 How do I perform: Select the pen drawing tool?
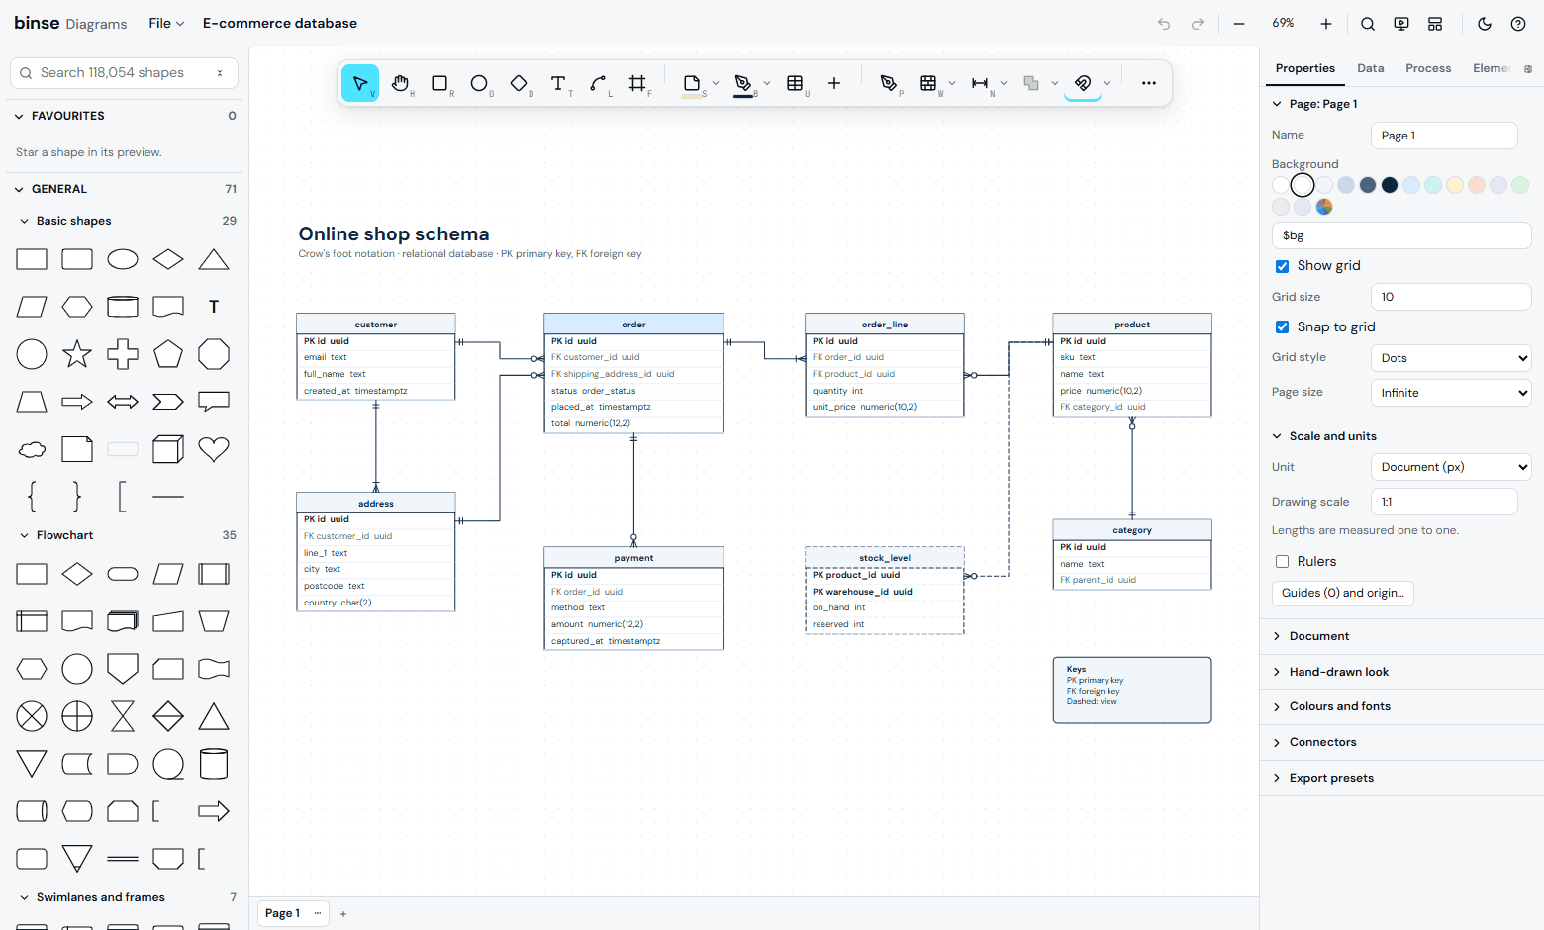coord(888,83)
